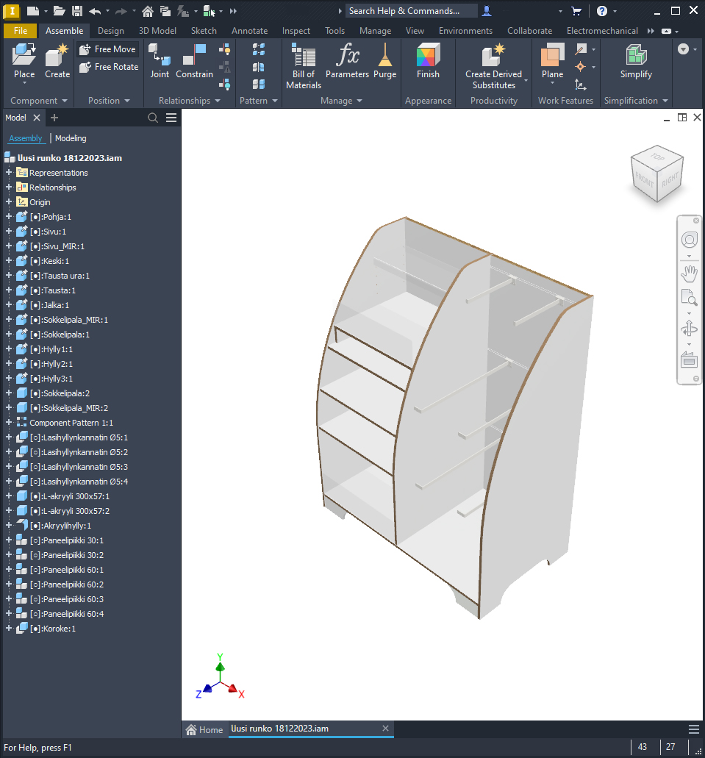Open Bill of Materials
This screenshot has height=758, width=705.
pos(304,57)
